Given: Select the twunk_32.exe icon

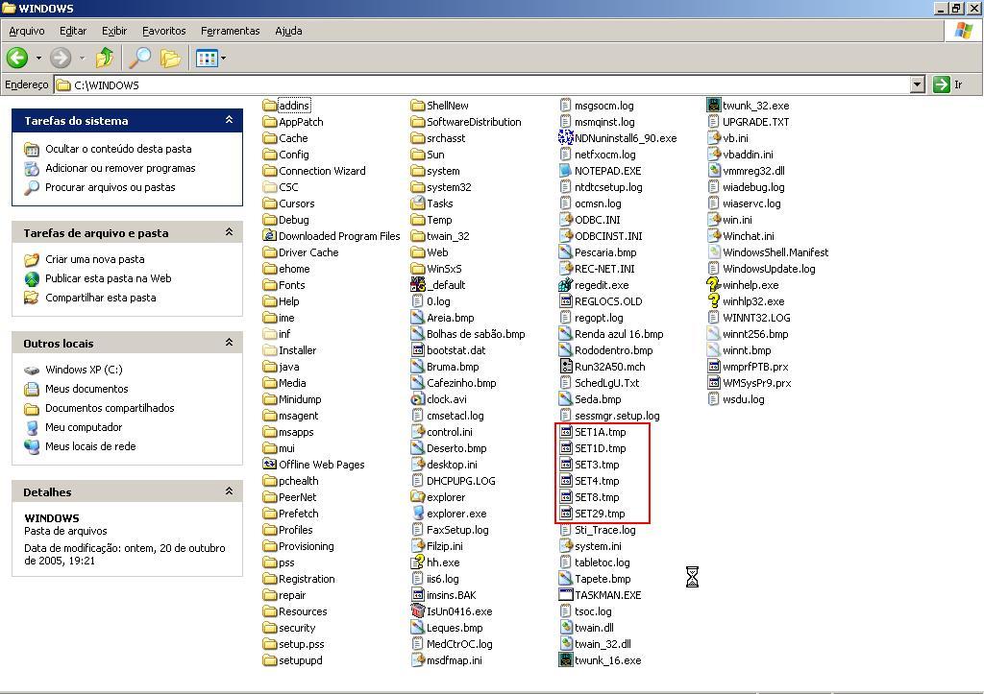Looking at the screenshot, I should [x=714, y=106].
